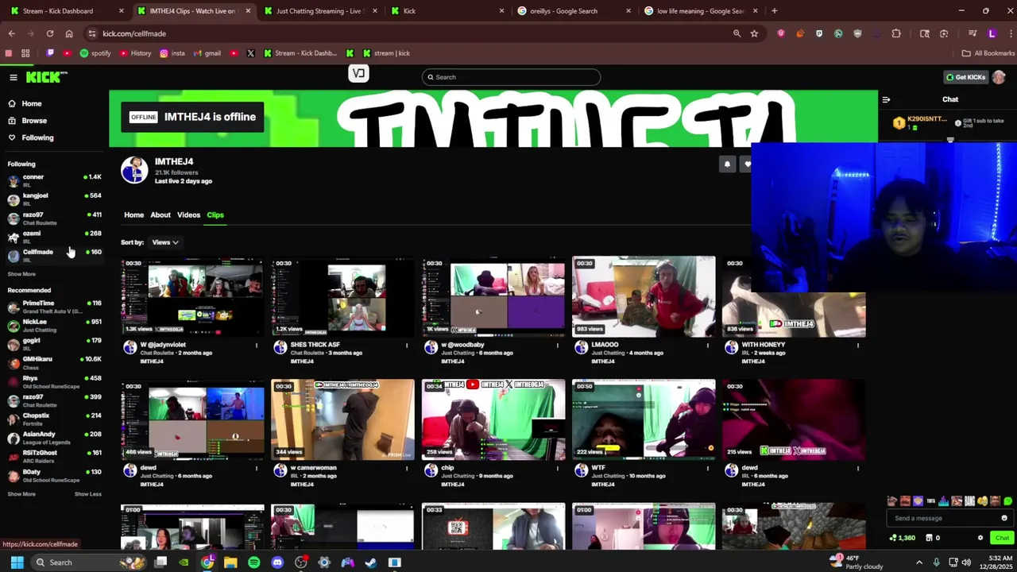Open kangjoel in the Following list
Image resolution: width=1017 pixels, height=572 pixels.
[54, 199]
